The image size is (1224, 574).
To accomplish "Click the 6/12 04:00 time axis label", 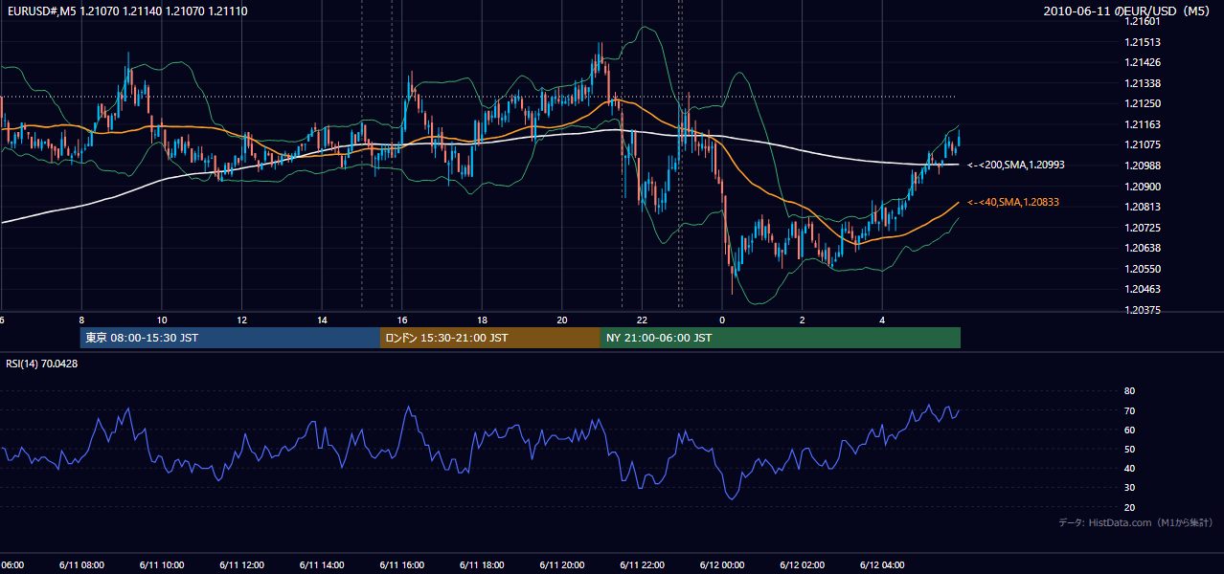I will tap(882, 565).
